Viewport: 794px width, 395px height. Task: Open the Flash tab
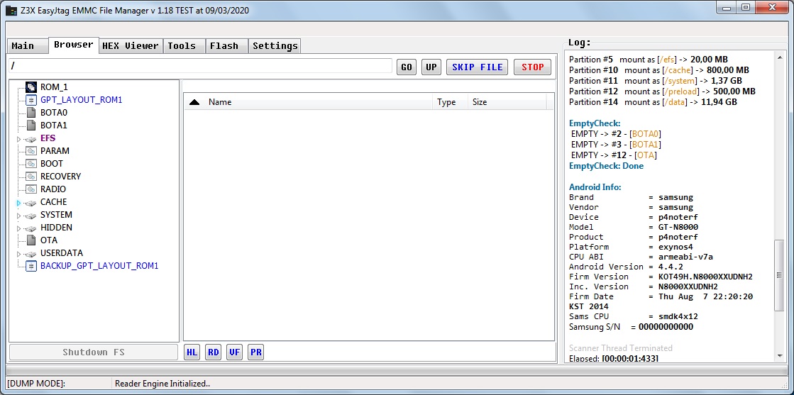click(224, 46)
